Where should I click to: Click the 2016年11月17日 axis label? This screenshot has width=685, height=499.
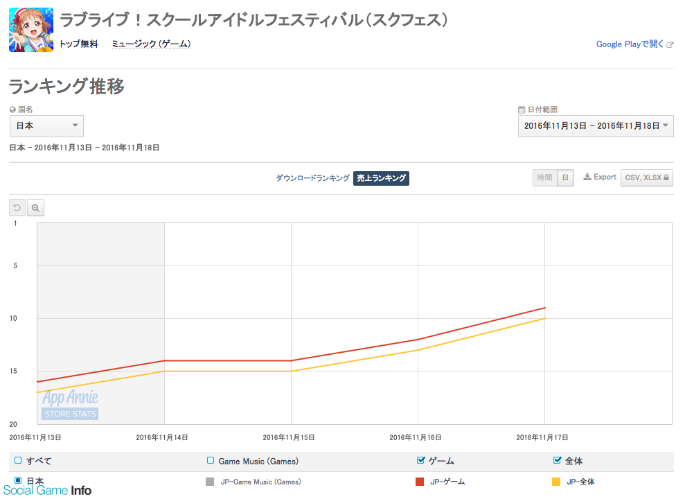[542, 437]
